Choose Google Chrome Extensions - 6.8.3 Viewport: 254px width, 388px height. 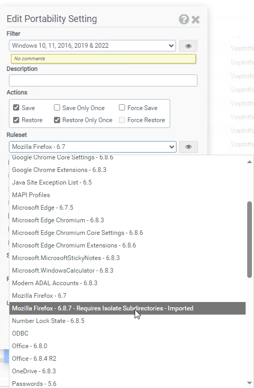coord(127,170)
